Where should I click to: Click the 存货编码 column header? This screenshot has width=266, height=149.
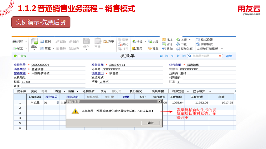point(51,97)
